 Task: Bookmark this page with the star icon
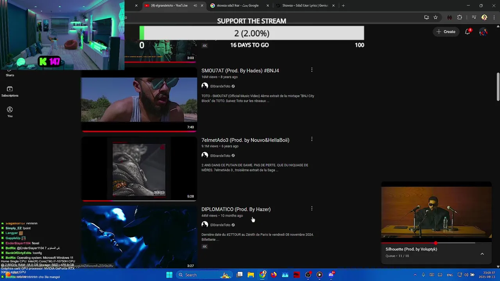[436, 17]
